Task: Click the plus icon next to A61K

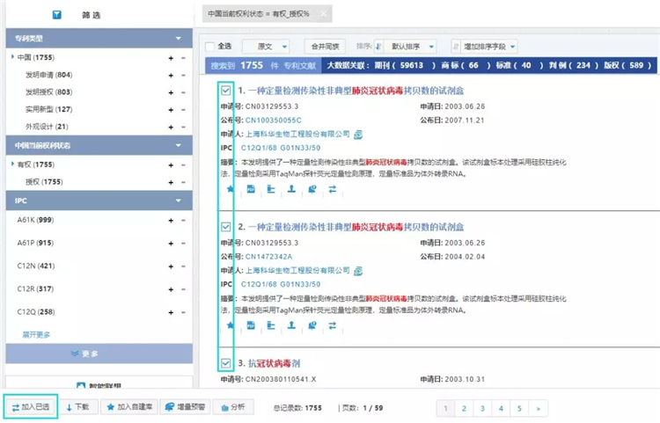Action: pos(171,220)
